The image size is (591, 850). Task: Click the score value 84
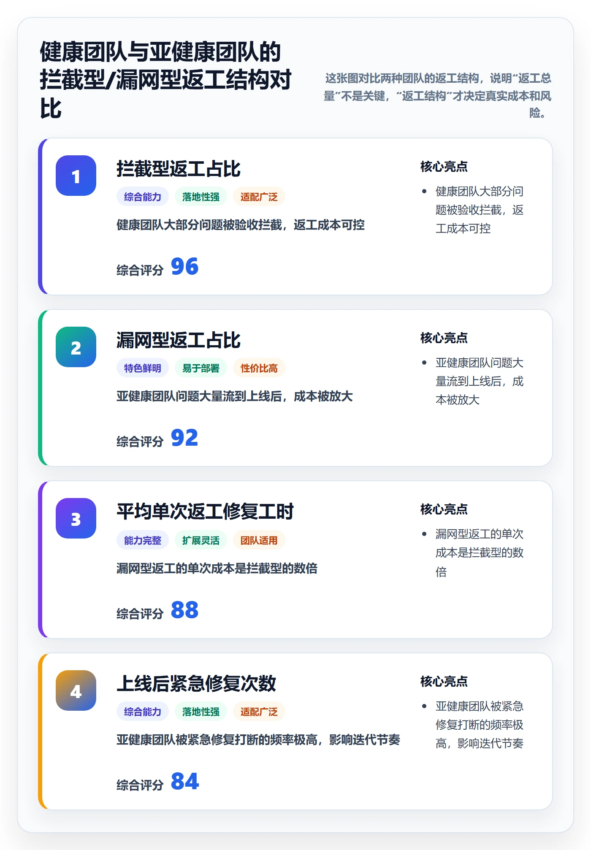tap(184, 782)
